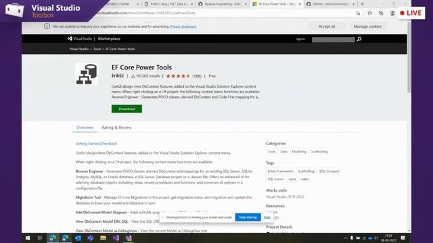Click the SQL Server tag
Image resolution: width=433 pixels, height=243 pixels.
[275, 180]
